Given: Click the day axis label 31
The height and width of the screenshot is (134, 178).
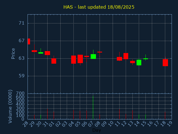Looking at the screenshot, I should click(45, 124).
